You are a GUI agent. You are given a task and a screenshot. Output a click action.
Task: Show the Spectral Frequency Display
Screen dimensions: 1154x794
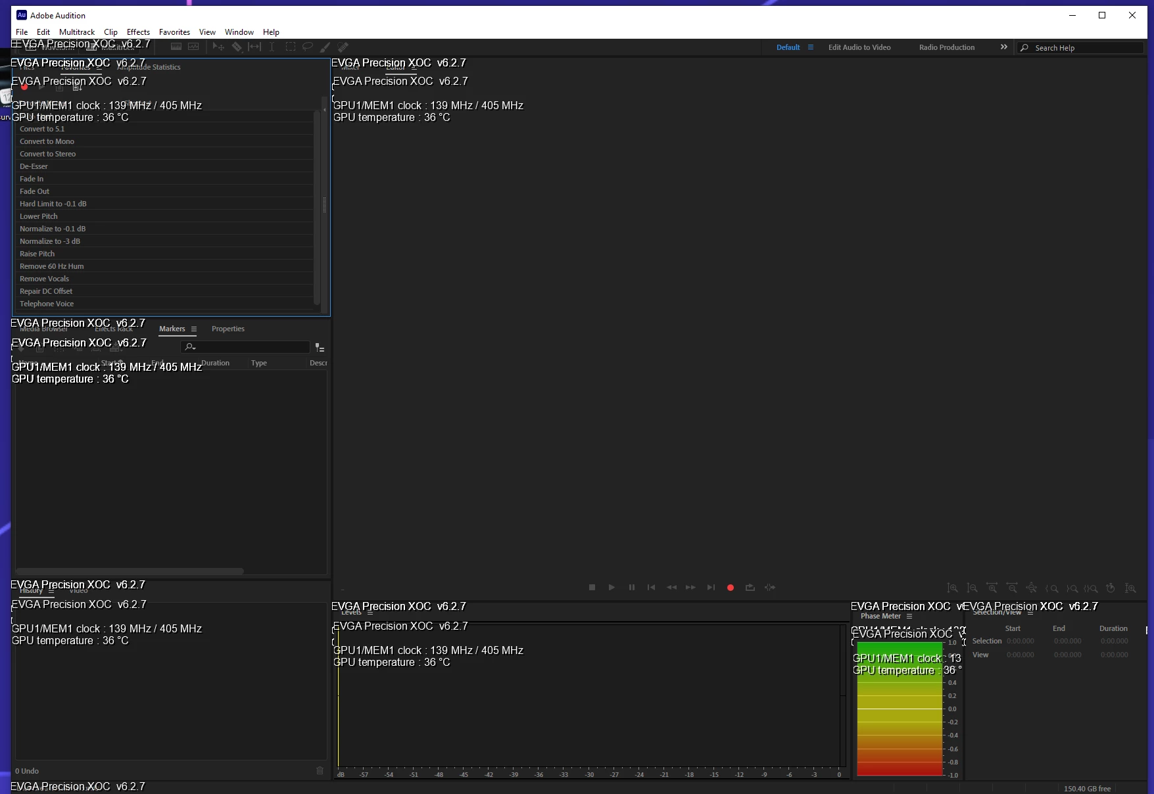click(176, 47)
